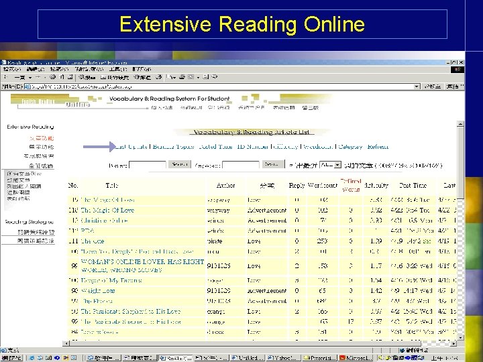Click the vertical scrollbar up arrow
The width and height of the screenshot is (483, 362).
pyautogui.click(x=460, y=124)
